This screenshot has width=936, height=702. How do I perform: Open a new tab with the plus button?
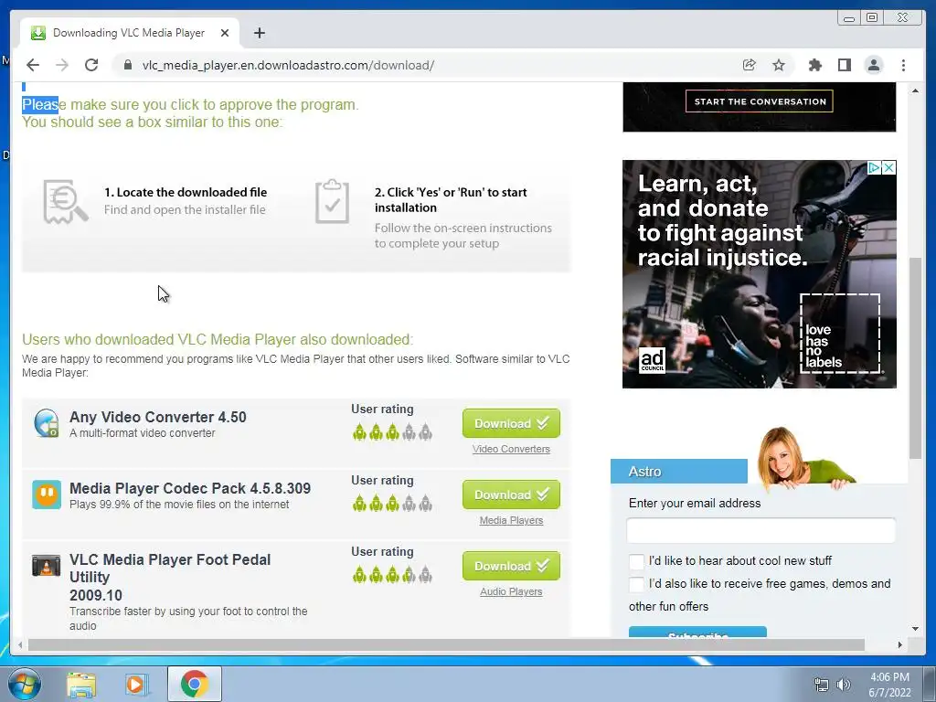[x=259, y=33]
